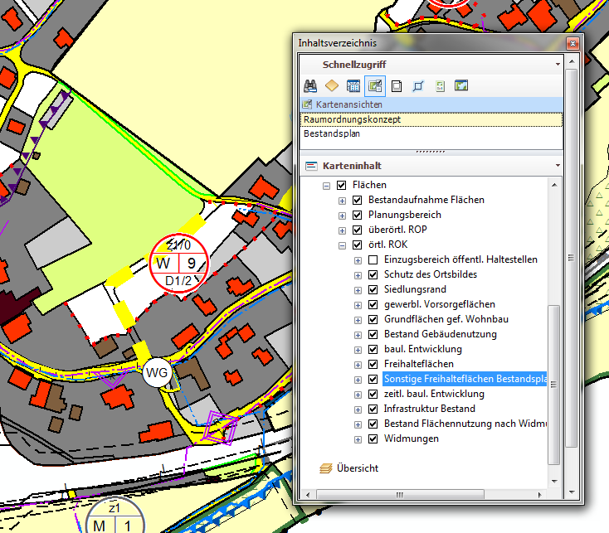
Task: Click the binoculars search icon
Action: coord(310,85)
